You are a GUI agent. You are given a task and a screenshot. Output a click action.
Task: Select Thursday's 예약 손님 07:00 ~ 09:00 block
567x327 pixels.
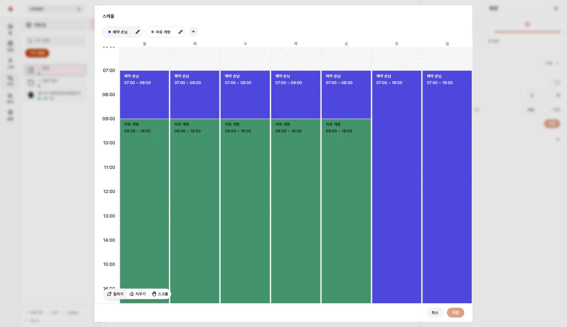click(x=296, y=95)
